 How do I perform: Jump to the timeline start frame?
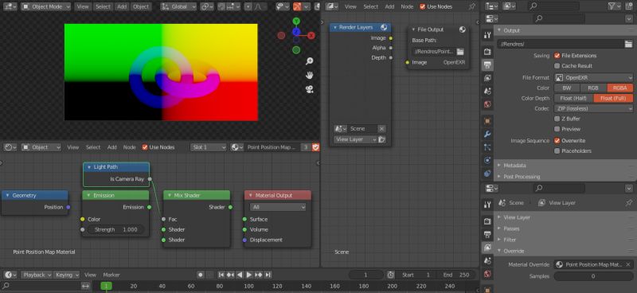221,275
